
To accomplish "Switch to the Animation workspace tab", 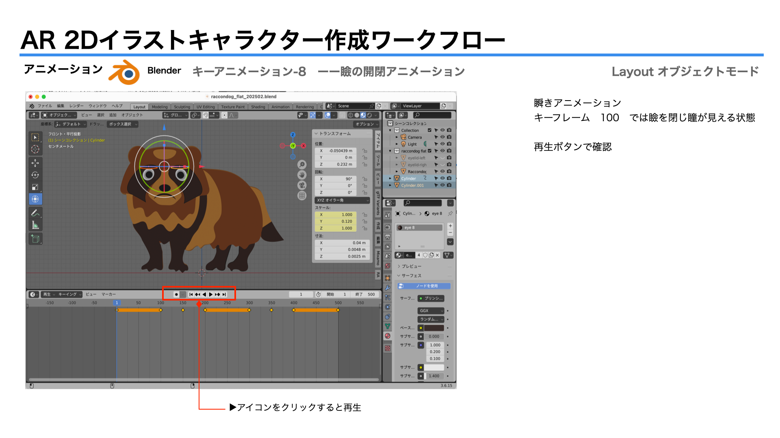I will click(280, 107).
